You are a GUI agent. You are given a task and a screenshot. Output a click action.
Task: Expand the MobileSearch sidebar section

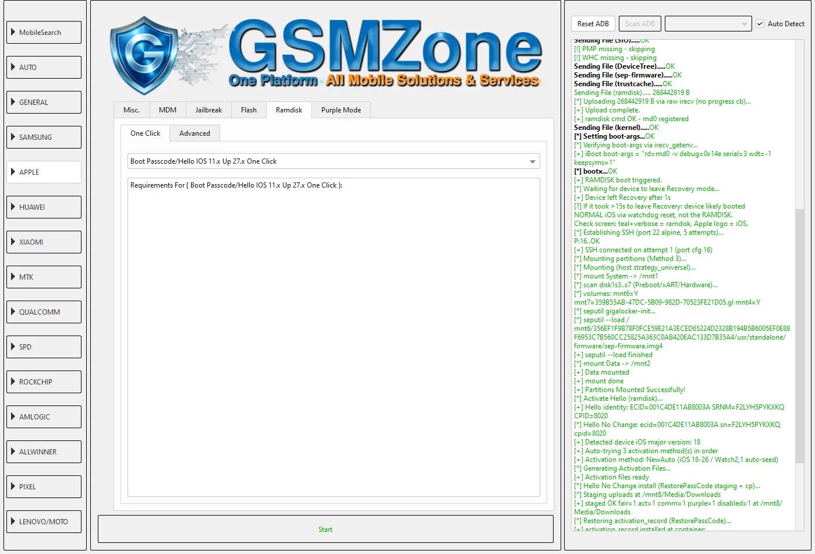(44, 33)
